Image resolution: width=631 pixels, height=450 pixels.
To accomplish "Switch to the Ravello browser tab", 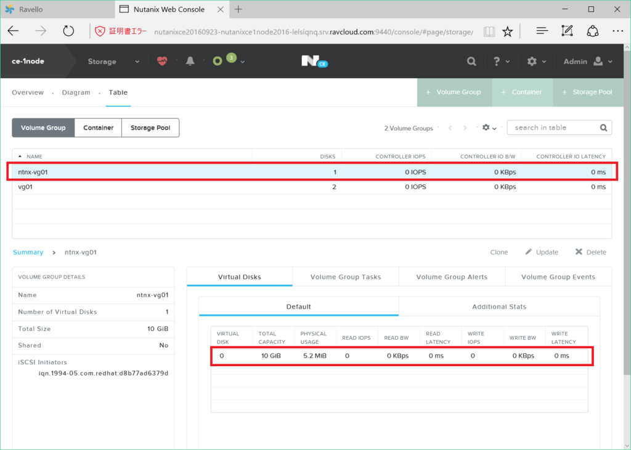I will 57,9.
